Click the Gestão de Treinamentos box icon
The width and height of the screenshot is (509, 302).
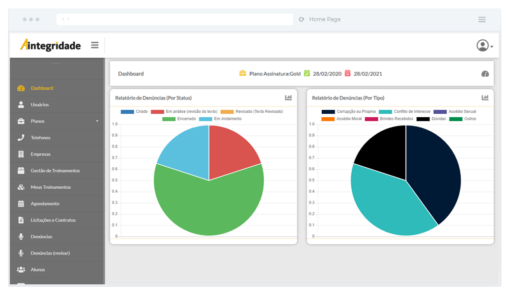[21, 171]
